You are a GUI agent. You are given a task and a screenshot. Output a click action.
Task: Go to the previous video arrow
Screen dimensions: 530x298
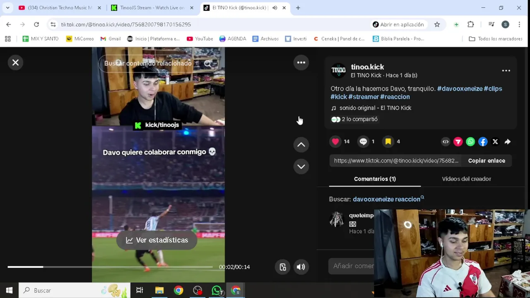[301, 144]
